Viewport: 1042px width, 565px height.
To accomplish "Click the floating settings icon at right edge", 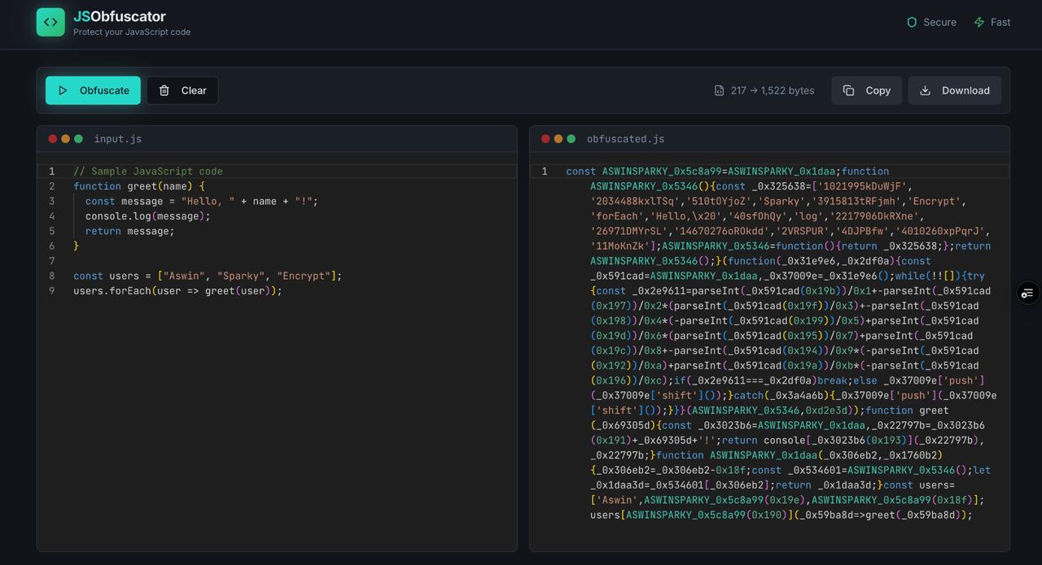I will 1027,293.
